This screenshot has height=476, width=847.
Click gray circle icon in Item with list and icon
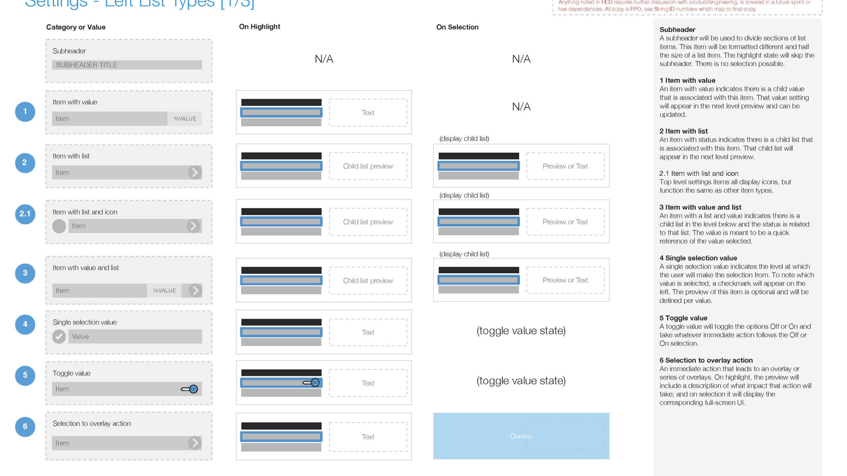tap(59, 226)
